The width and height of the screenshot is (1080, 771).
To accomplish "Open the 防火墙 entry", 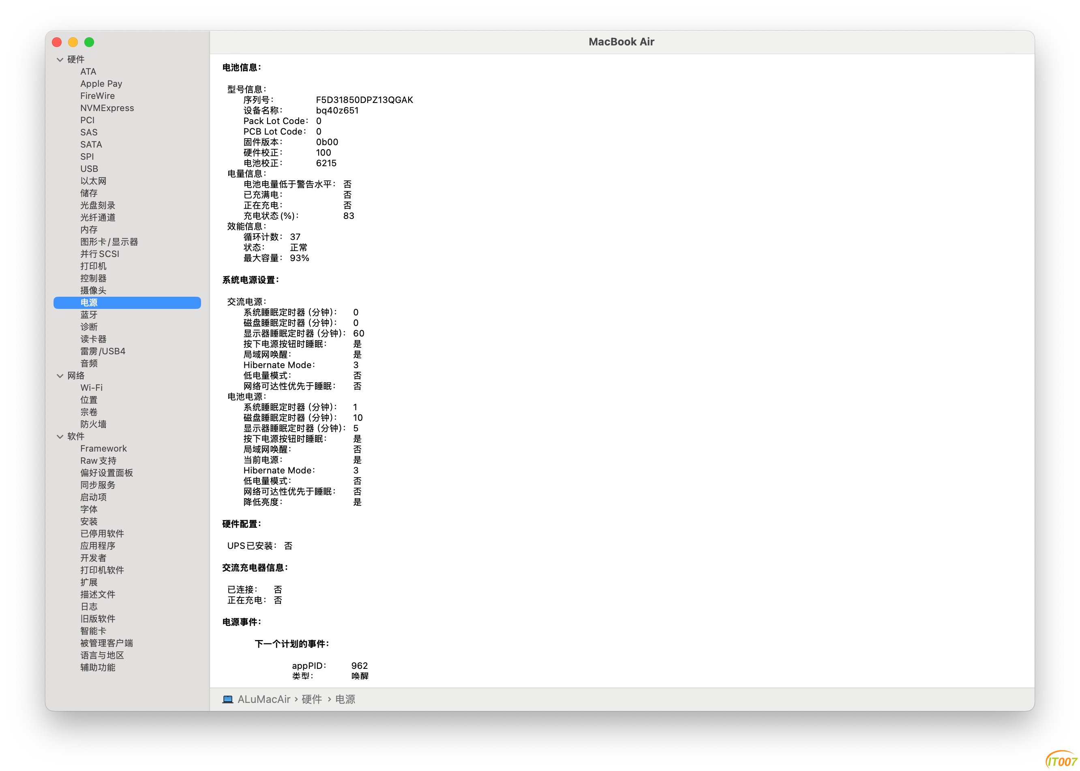I will click(93, 424).
